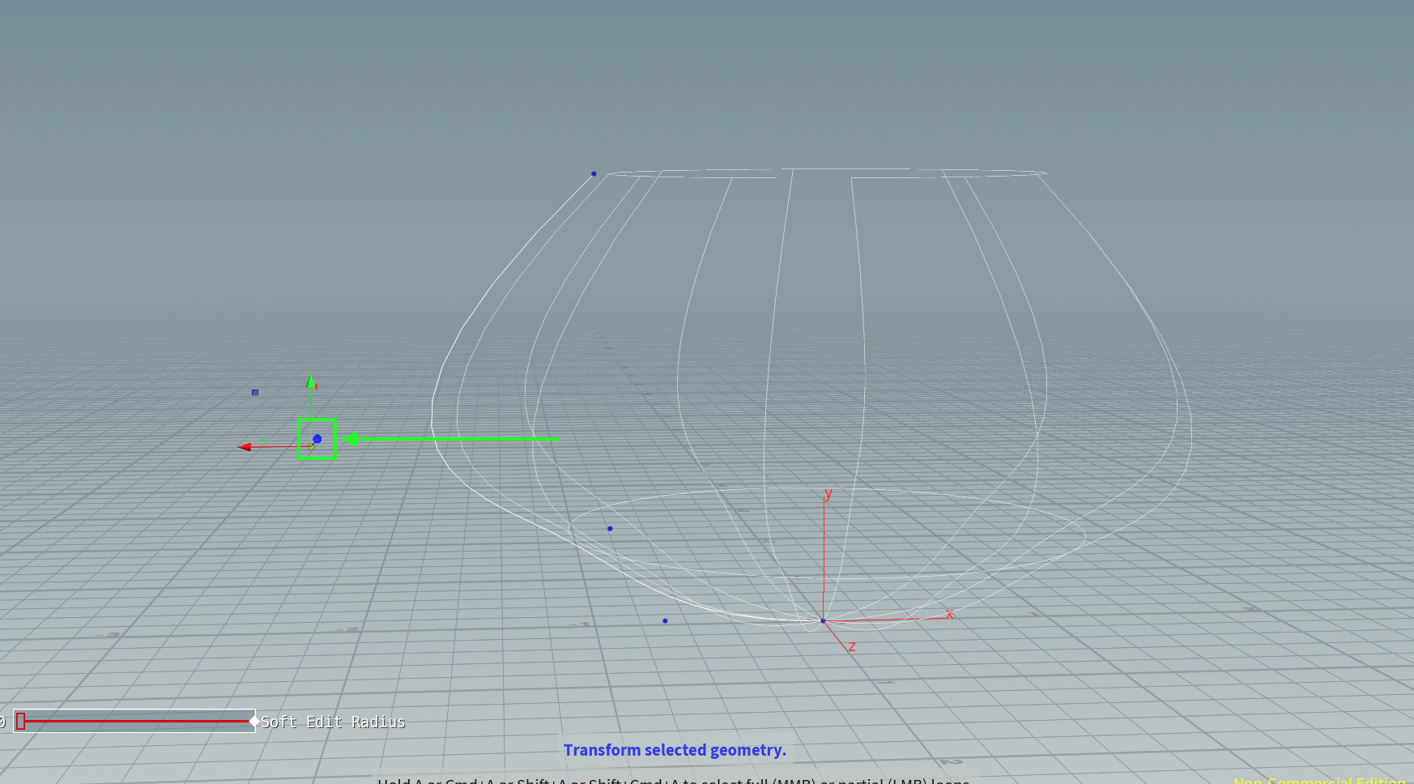Click the small square marker left of the gizmo
The width and height of the screenshot is (1414, 784).
254,391
